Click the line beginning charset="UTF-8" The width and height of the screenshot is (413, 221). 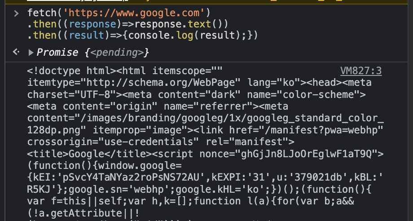click(x=197, y=95)
